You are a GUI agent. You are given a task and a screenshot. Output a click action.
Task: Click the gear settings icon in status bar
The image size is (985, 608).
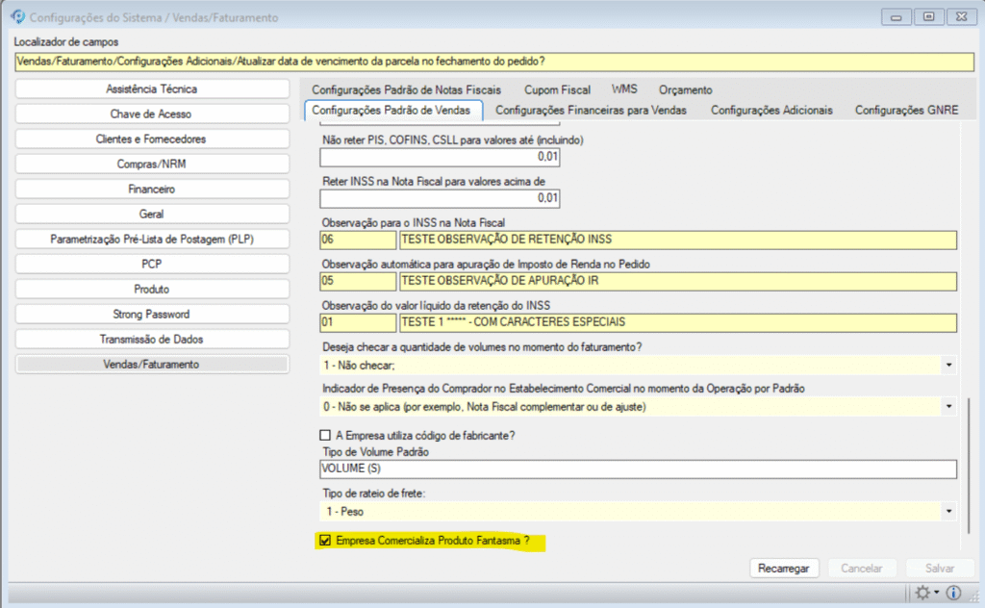point(923,593)
